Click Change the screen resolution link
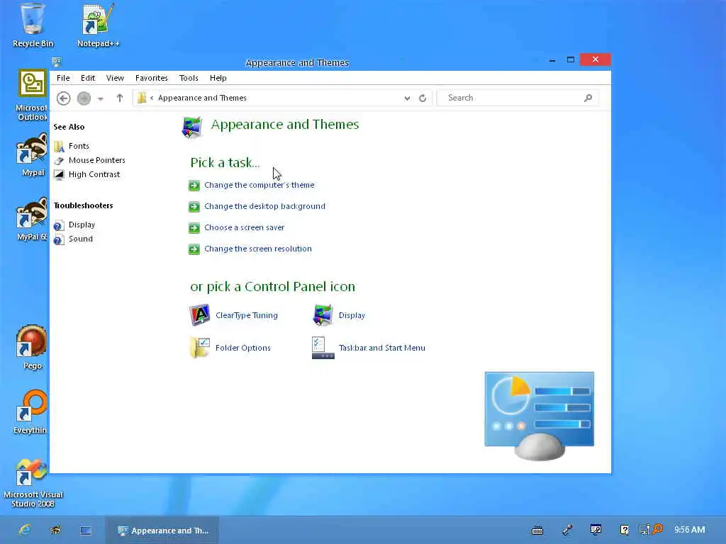 pos(258,249)
